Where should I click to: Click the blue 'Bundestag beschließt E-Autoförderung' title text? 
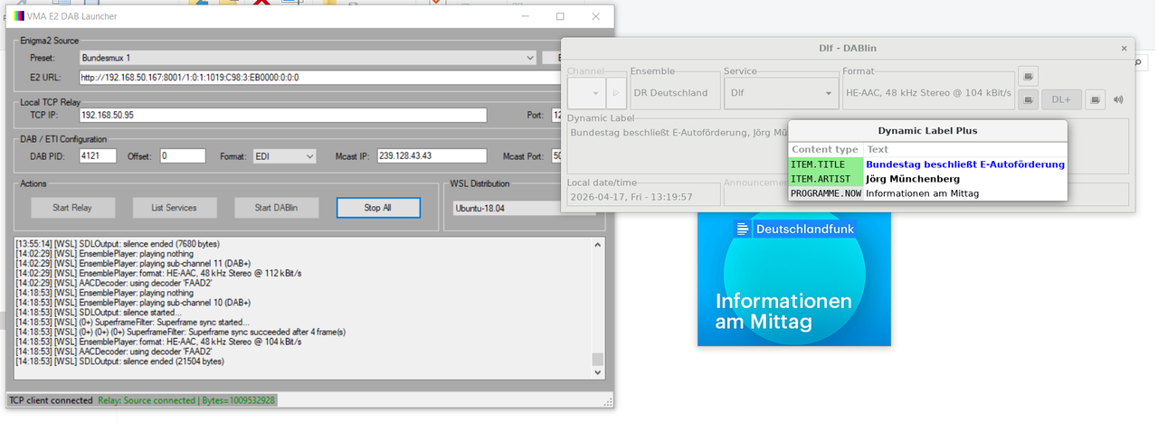coord(965,164)
